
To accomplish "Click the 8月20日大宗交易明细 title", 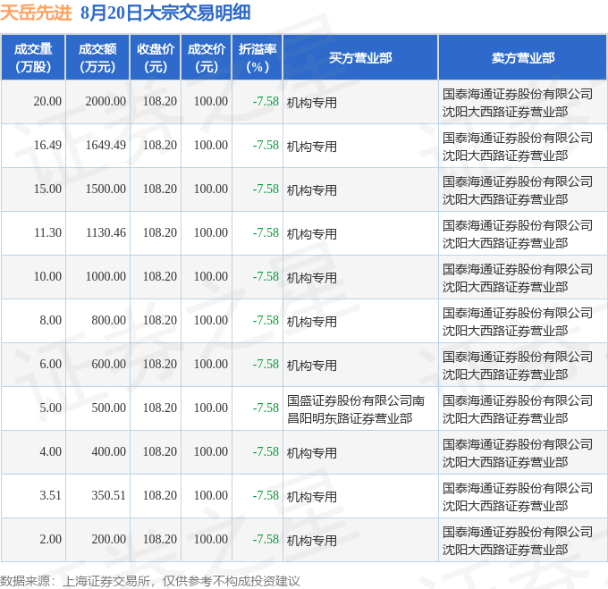I will click(x=165, y=13).
